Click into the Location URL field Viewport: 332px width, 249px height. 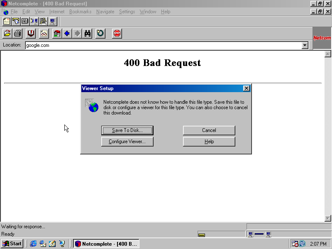pos(162,45)
